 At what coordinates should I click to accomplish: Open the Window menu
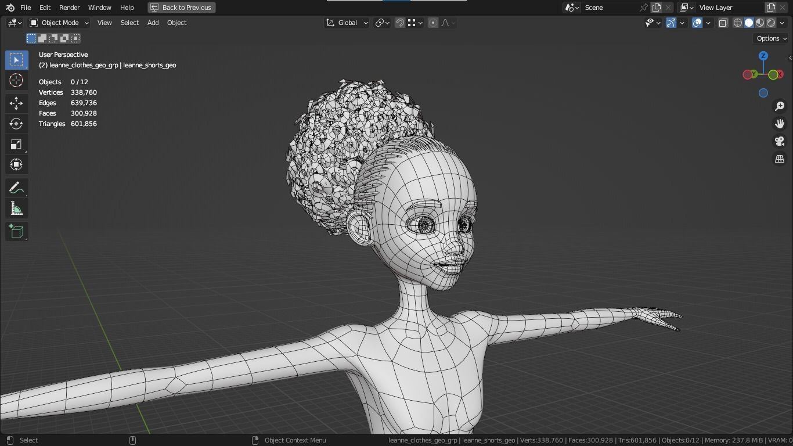point(99,8)
